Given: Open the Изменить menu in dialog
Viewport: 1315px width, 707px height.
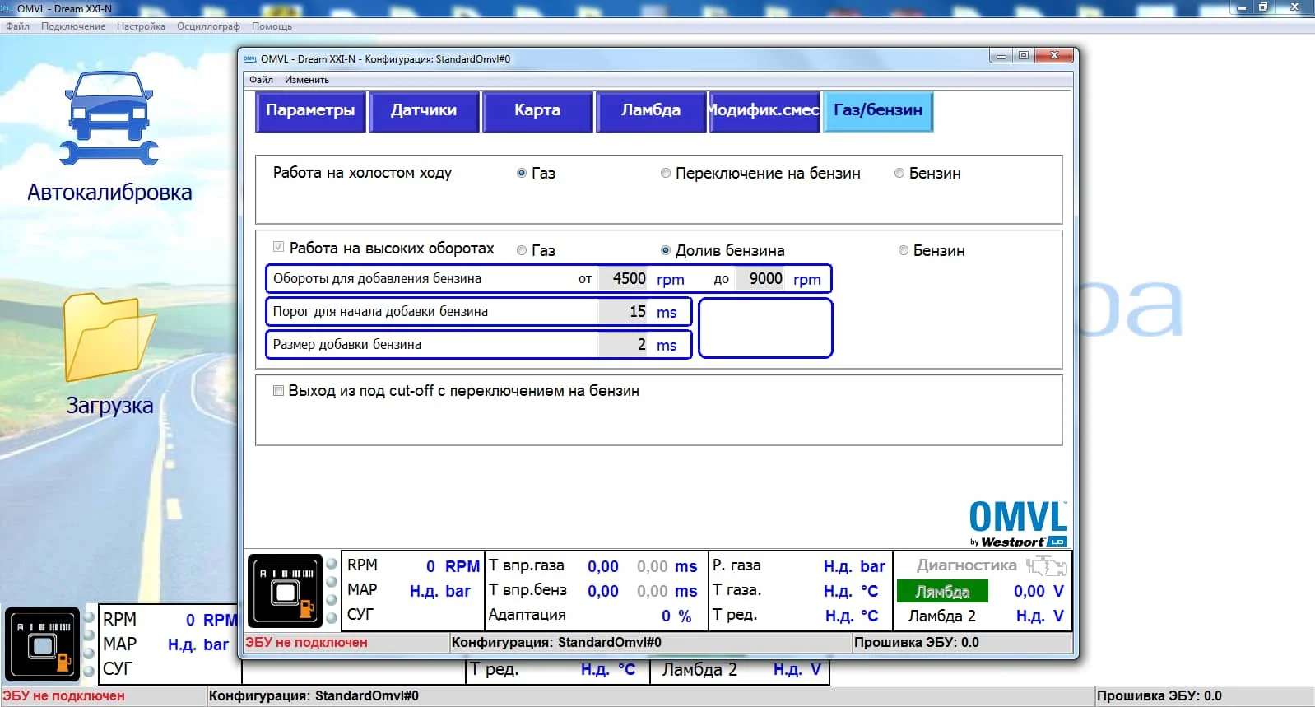Looking at the screenshot, I should [306, 80].
